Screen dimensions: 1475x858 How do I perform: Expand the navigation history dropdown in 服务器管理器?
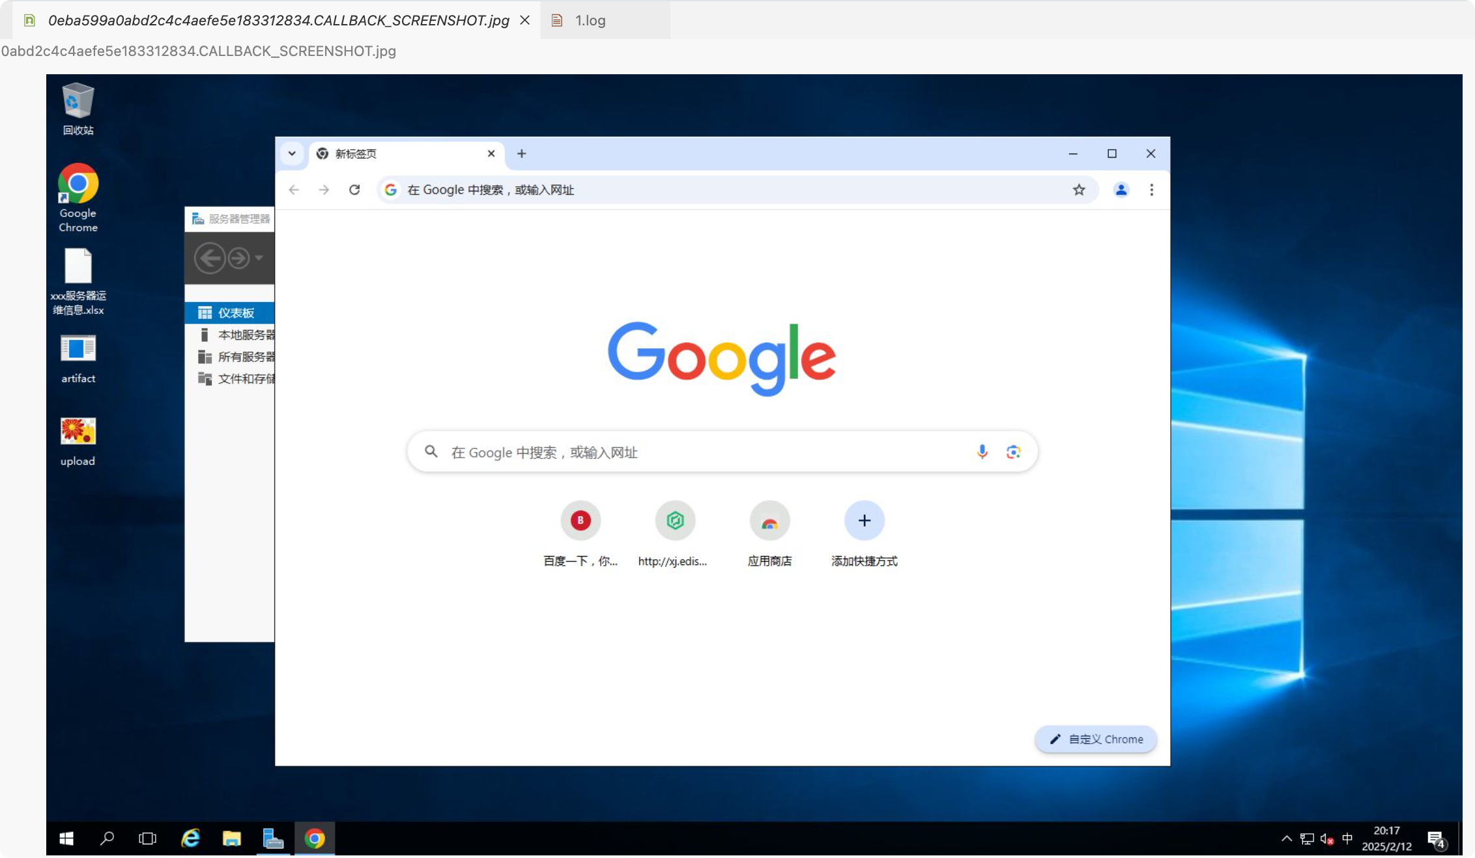(259, 258)
